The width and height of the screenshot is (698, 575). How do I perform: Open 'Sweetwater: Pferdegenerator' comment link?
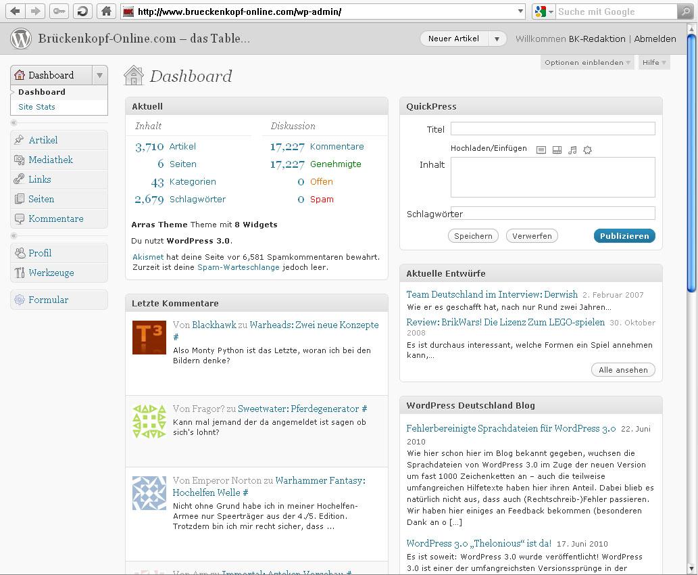(x=298, y=409)
